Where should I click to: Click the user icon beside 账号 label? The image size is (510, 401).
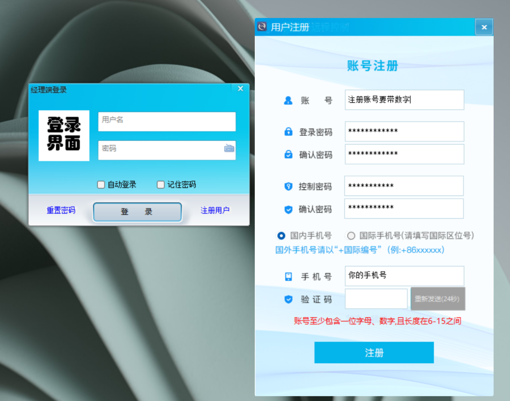click(288, 101)
